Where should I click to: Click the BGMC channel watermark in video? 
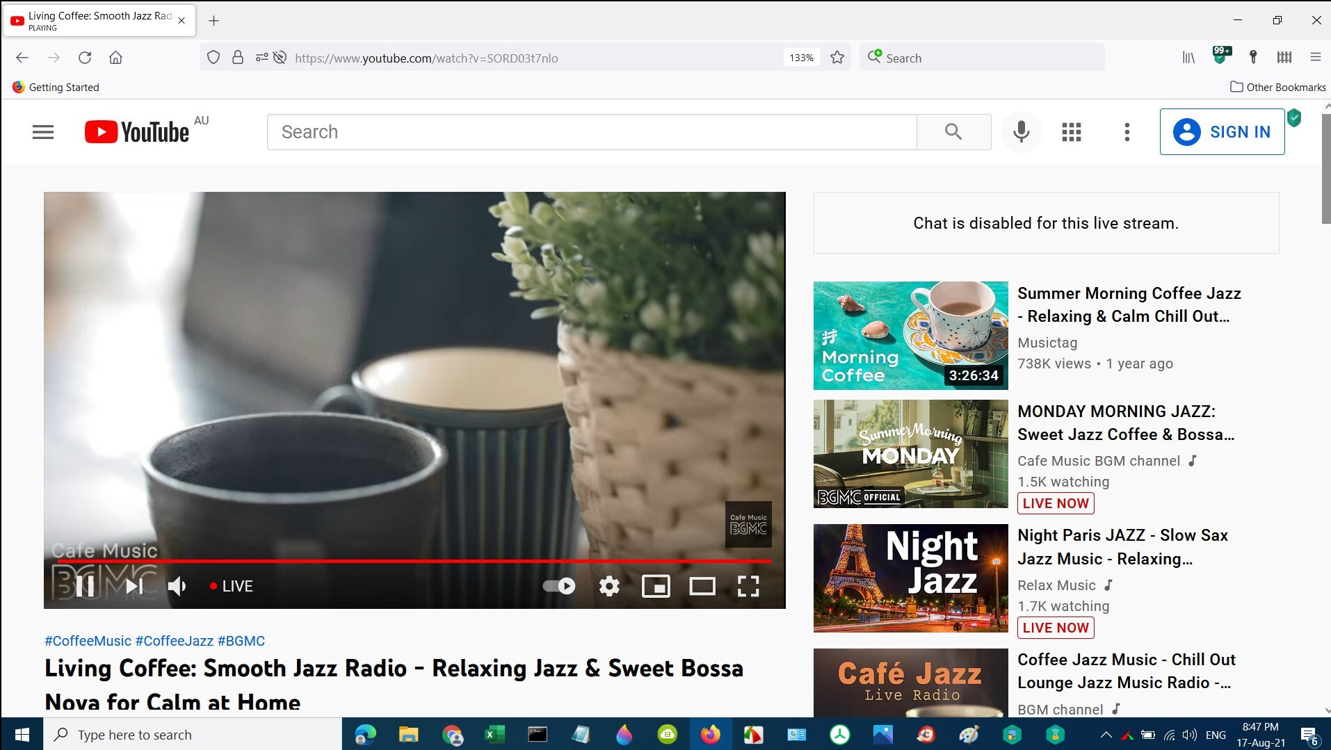click(748, 524)
